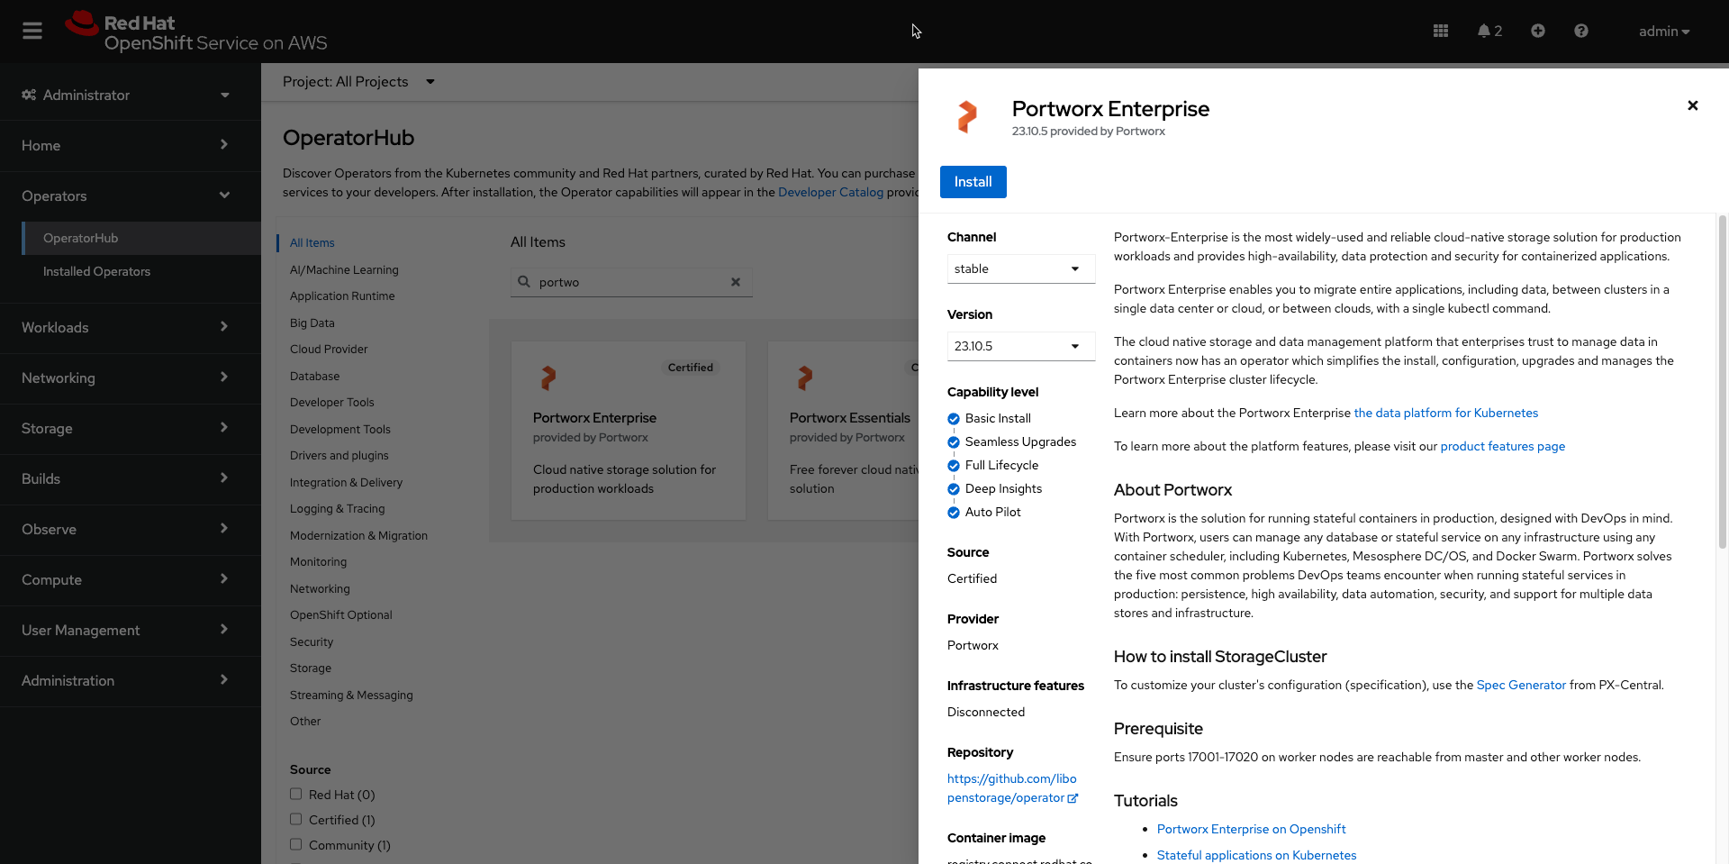The image size is (1729, 864).
Task: Clear the portwo search query
Action: pyautogui.click(x=736, y=281)
